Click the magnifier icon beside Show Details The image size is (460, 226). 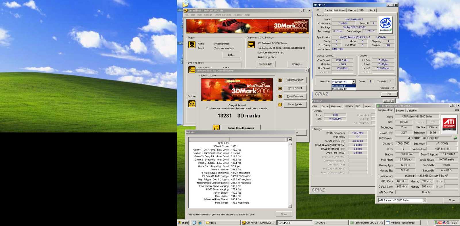click(280, 105)
